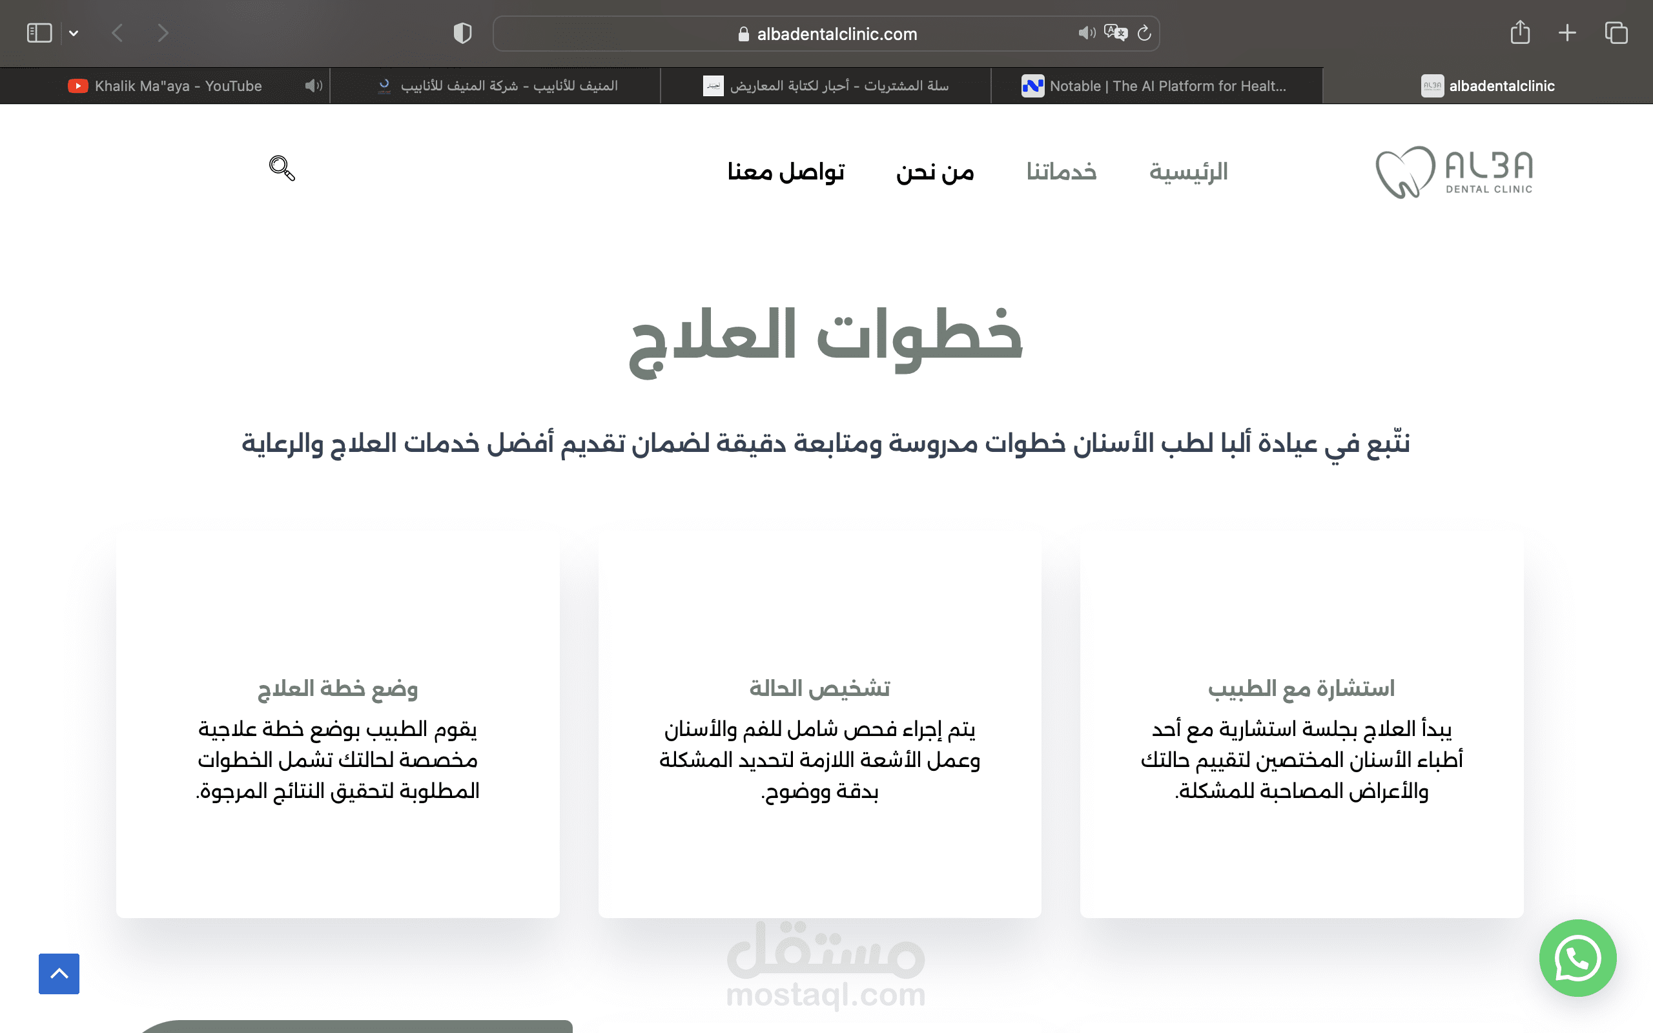Open the تواصل معنا navigation link
This screenshot has width=1653, height=1033.
(x=786, y=172)
